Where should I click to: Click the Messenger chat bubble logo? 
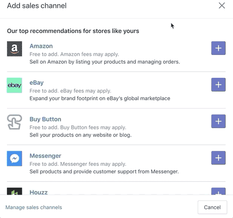coord(14,158)
